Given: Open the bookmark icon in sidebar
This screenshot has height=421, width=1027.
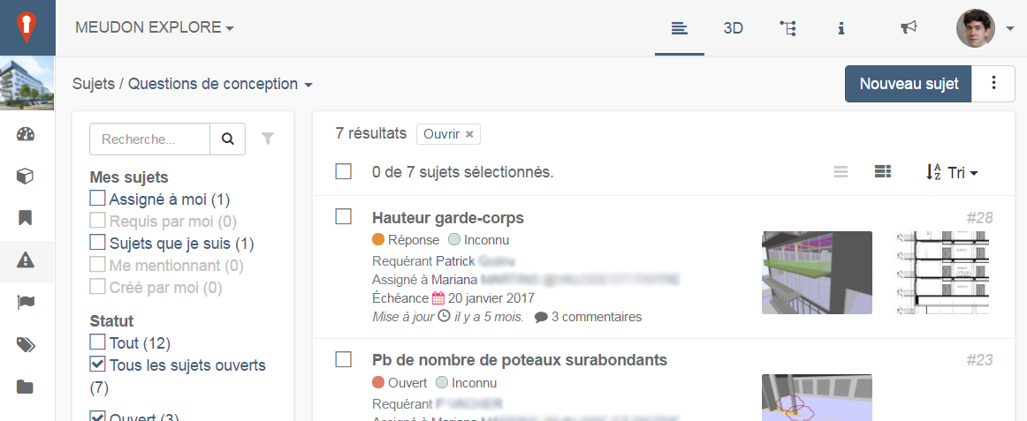Looking at the screenshot, I should pyautogui.click(x=26, y=218).
